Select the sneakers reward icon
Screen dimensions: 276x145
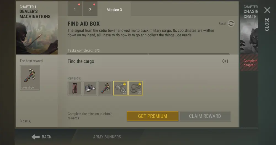click(x=90, y=88)
